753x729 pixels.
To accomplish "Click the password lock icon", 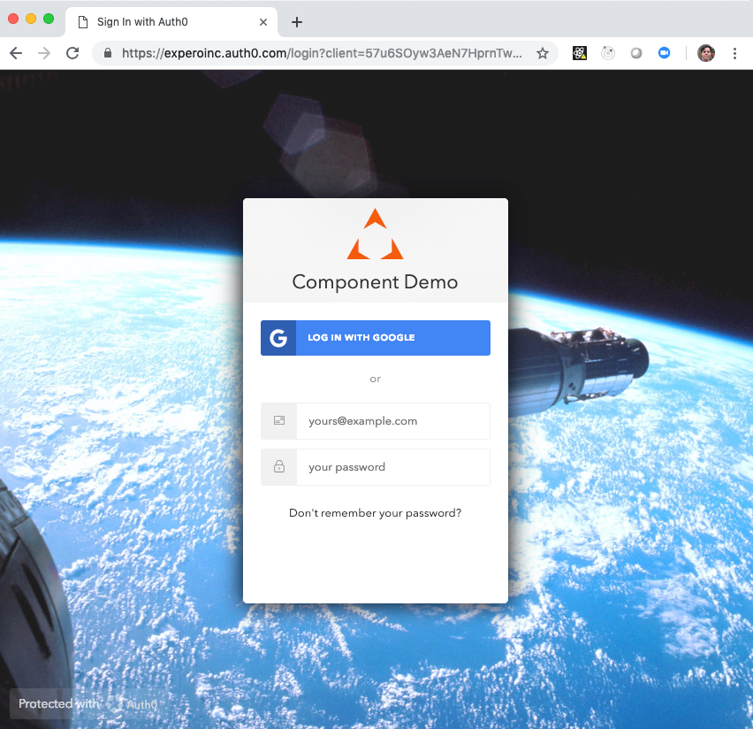I will pyautogui.click(x=279, y=466).
